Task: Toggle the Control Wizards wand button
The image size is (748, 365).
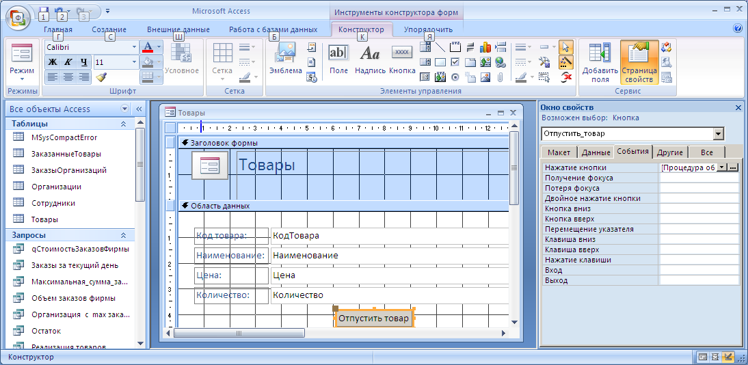Action: tap(565, 62)
